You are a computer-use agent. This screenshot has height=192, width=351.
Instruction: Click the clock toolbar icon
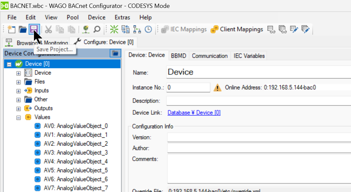coord(148,29)
